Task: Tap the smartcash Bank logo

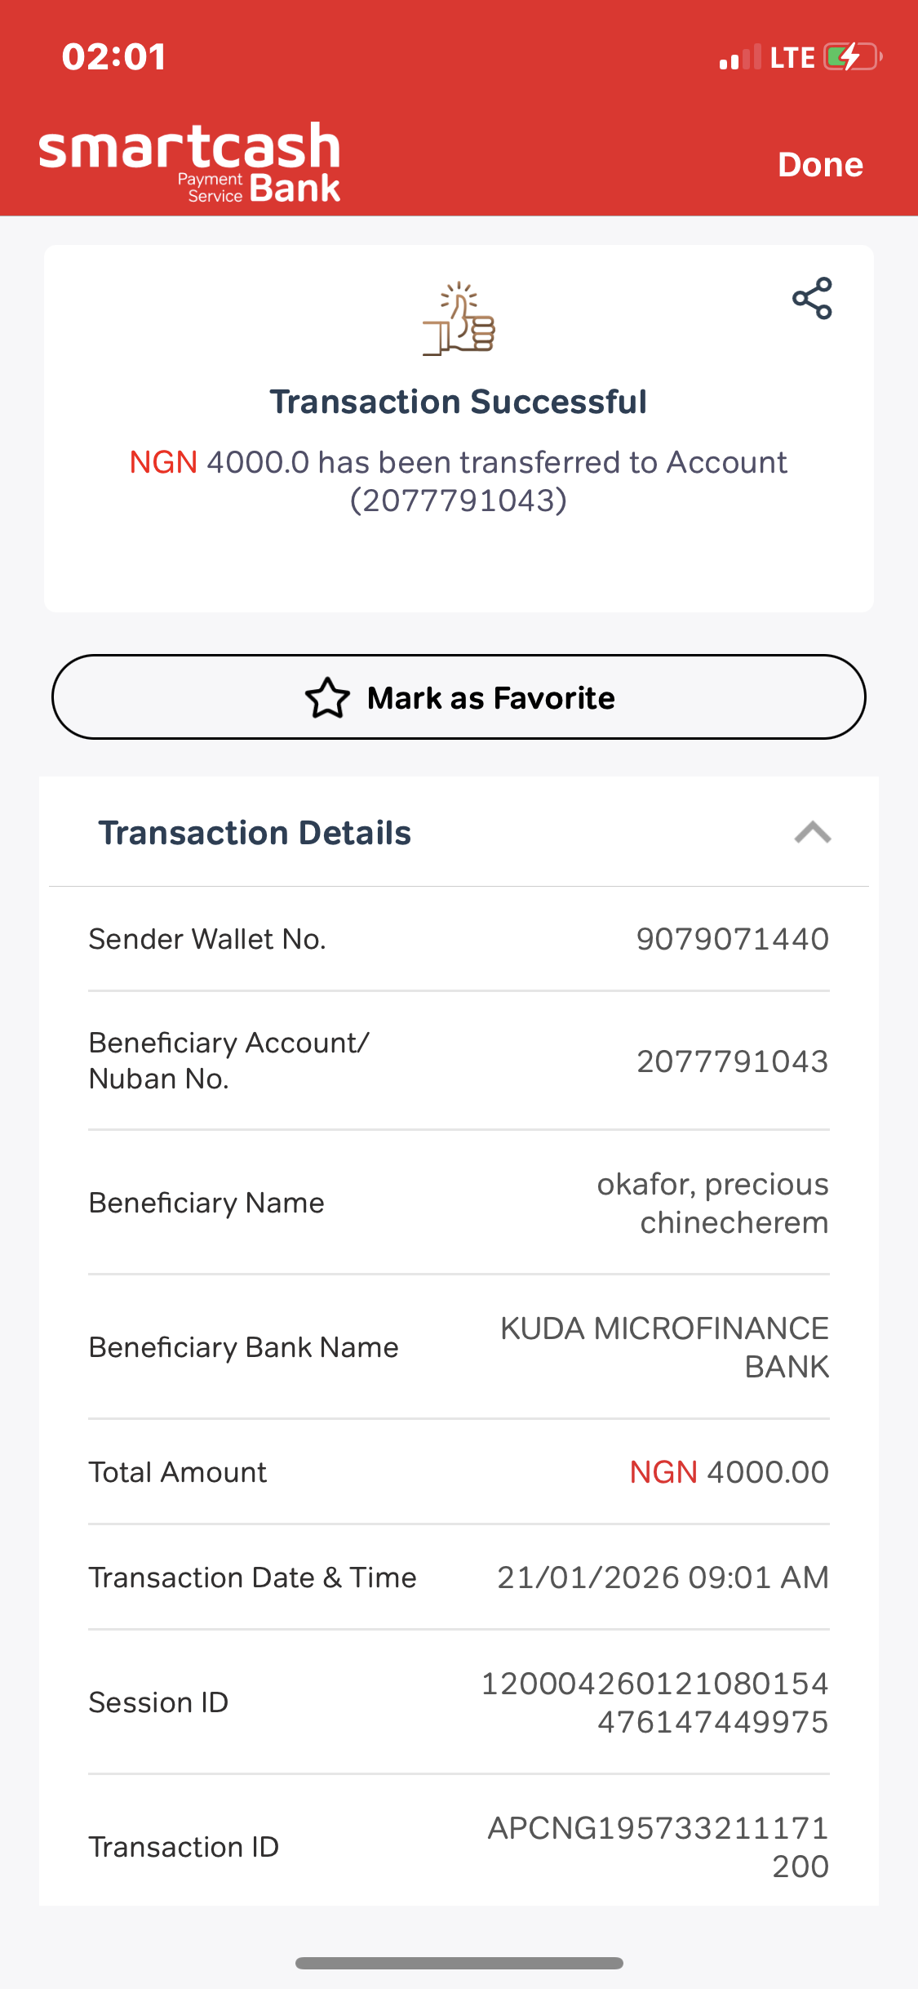Action: [190, 162]
